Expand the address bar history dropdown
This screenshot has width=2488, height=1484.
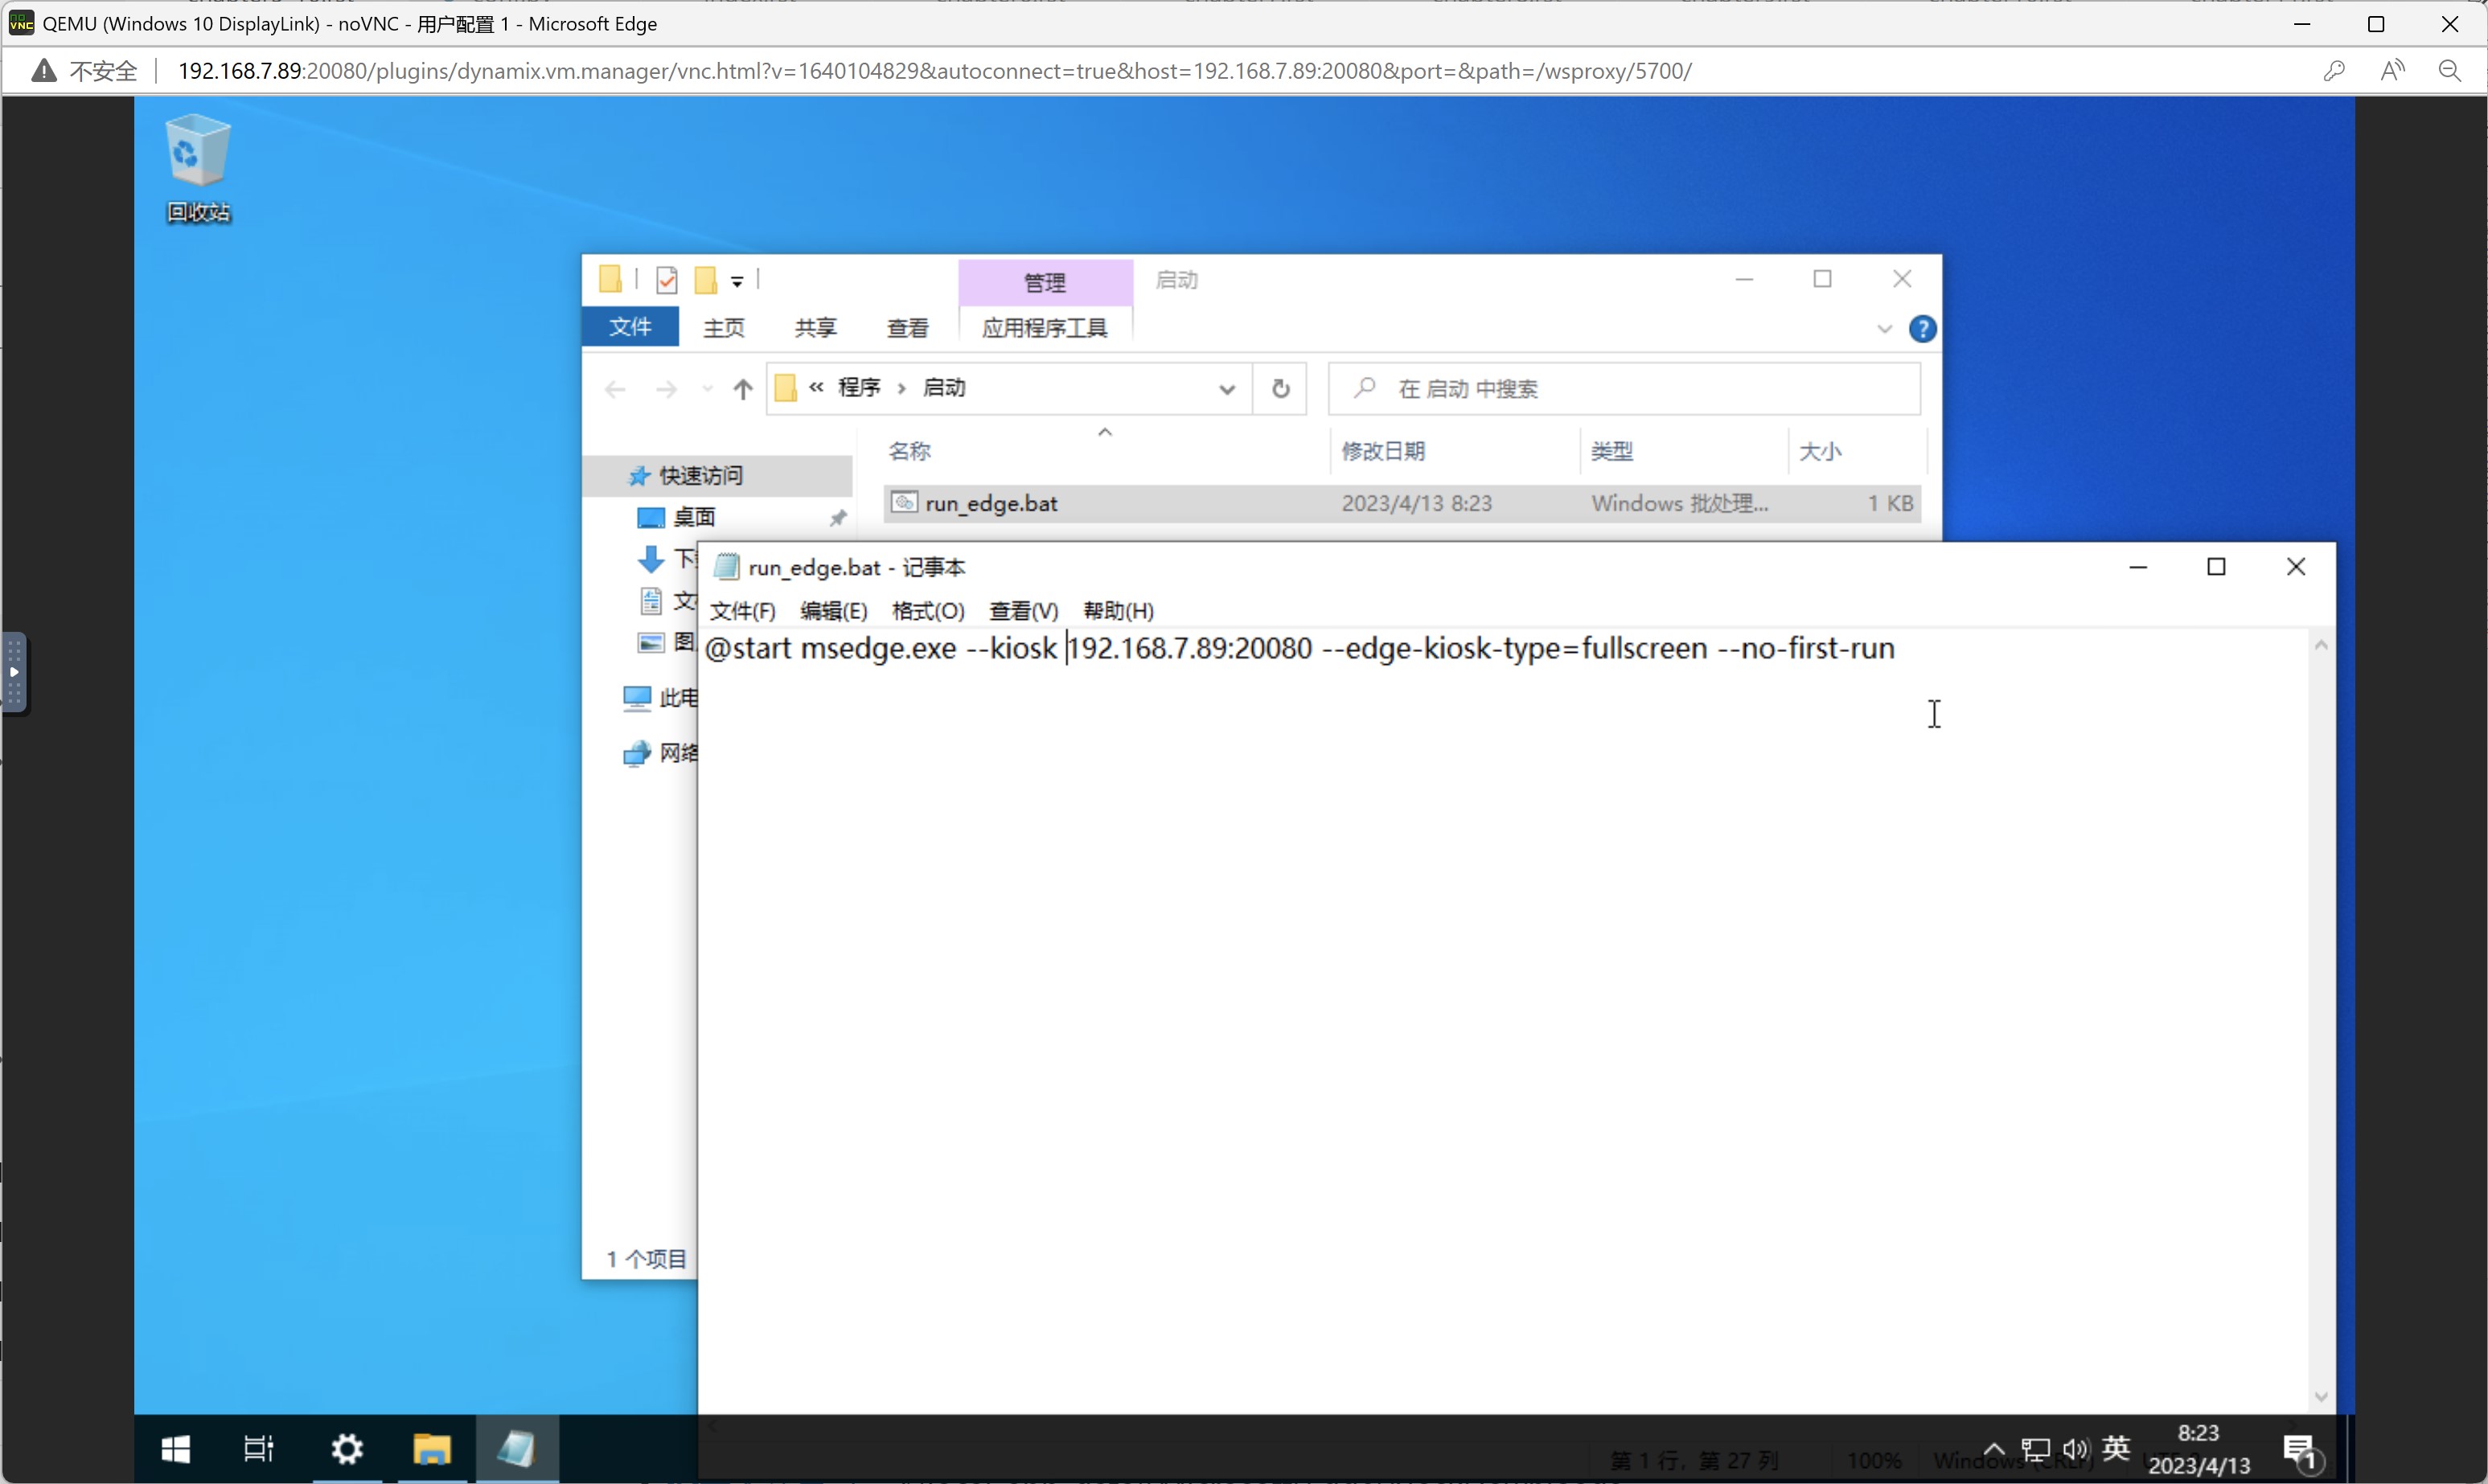[1226, 389]
